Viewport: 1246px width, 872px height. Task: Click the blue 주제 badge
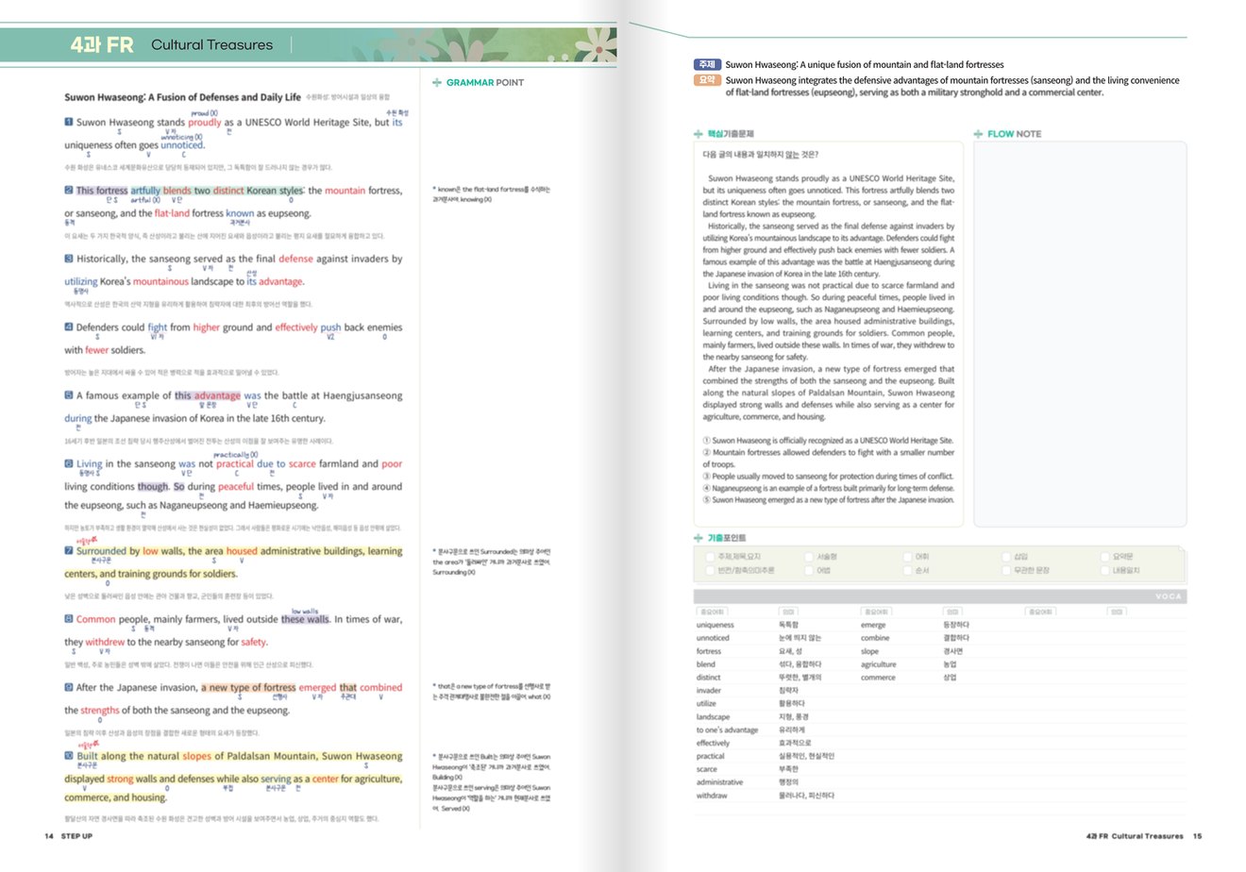pos(707,65)
